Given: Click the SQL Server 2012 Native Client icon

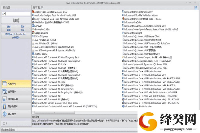Looking at the screenshot, I should (123, 36).
